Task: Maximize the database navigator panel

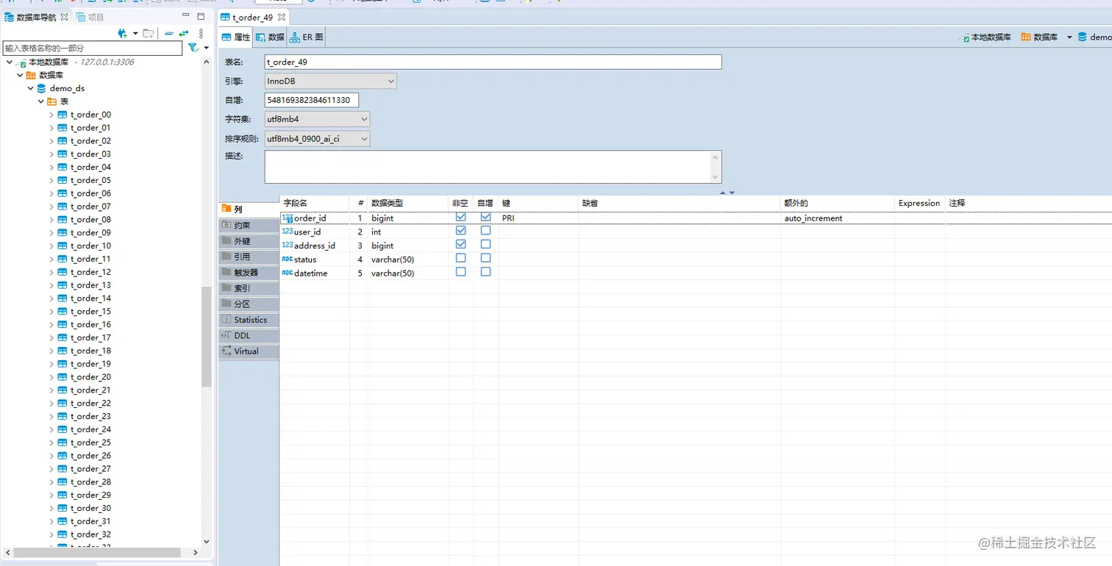Action: 201,16
